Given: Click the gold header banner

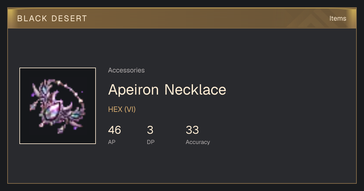Looking at the screenshot, I should [182, 18].
